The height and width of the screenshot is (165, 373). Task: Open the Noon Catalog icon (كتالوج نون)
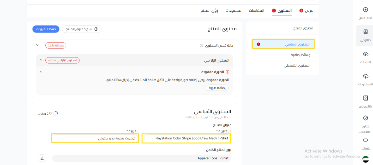(x=365, y=98)
